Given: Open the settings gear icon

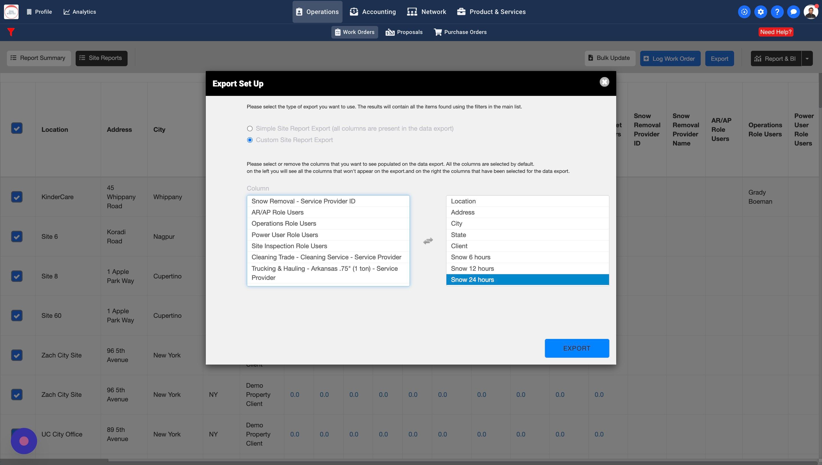Looking at the screenshot, I should pyautogui.click(x=761, y=12).
